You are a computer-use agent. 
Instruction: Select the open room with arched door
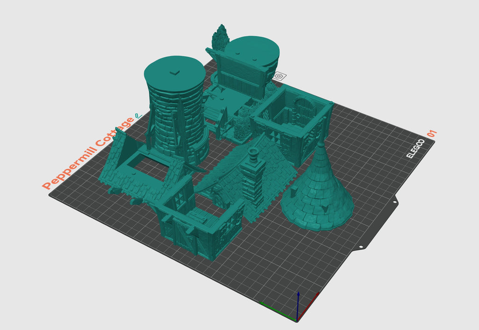pos(290,122)
